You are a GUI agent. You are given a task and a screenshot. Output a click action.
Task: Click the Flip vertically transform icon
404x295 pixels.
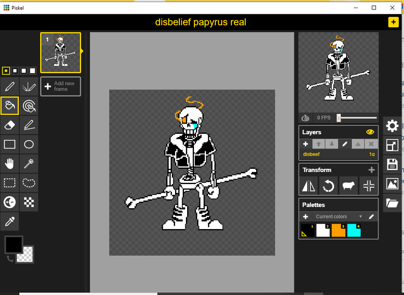(308, 186)
